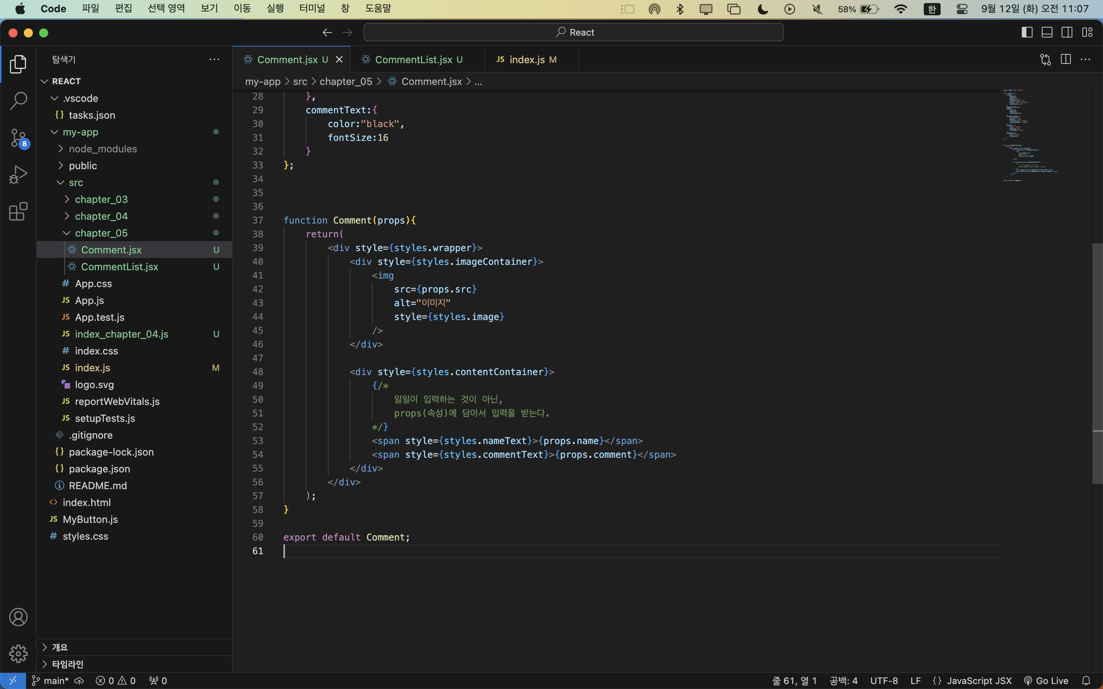Click JavaScript JSX language mode button
The height and width of the screenshot is (689, 1103).
[979, 681]
